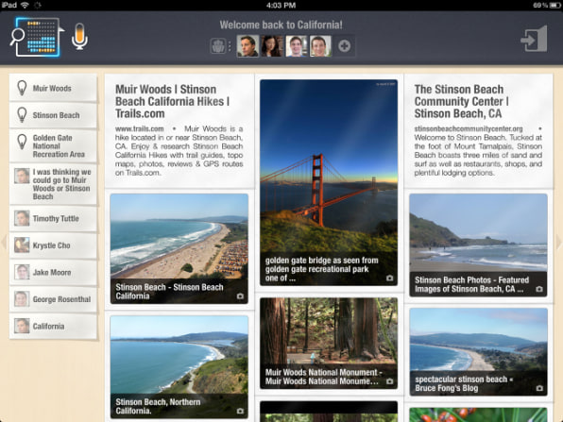Open the group people icon

[218, 46]
